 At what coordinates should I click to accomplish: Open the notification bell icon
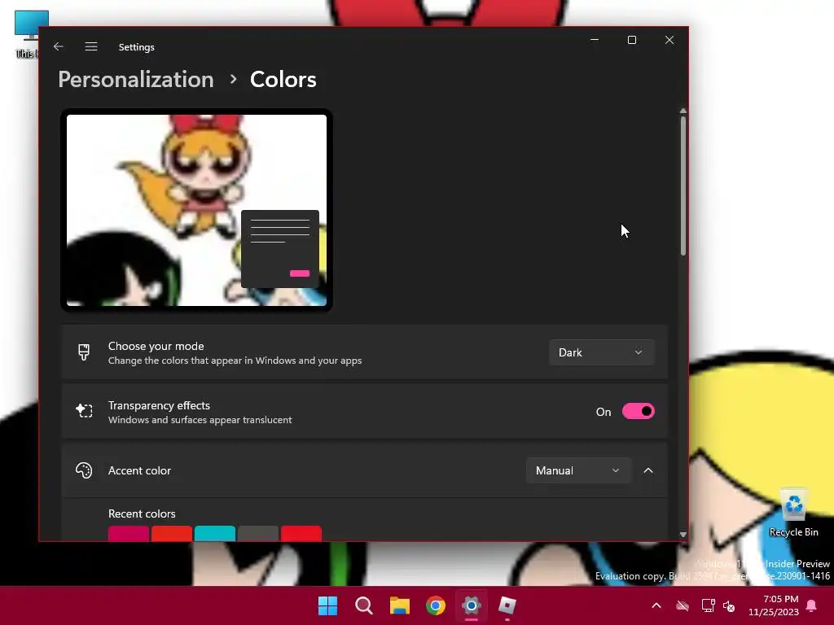click(812, 605)
